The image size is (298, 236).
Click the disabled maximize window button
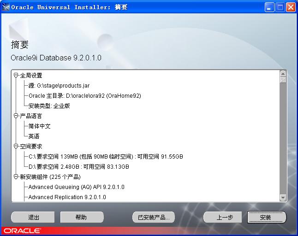pyautogui.click(x=280, y=7)
